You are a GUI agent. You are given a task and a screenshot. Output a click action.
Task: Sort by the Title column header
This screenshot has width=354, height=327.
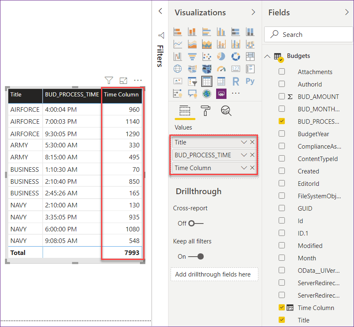pos(25,96)
